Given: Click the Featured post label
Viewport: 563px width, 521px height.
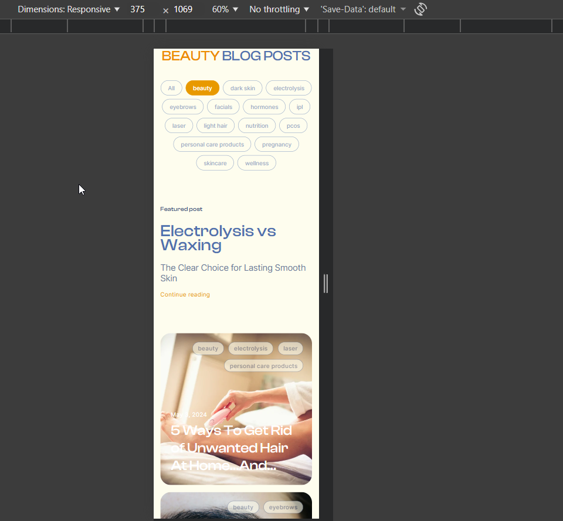Looking at the screenshot, I should 181,209.
